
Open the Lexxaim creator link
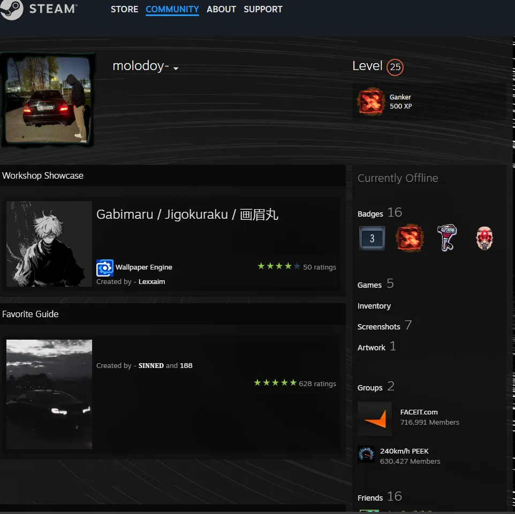tap(152, 282)
